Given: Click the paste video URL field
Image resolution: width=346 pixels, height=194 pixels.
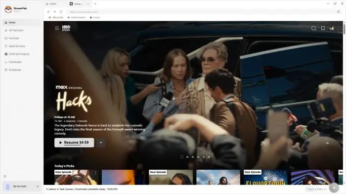Looking at the screenshot, I should (317, 189).
